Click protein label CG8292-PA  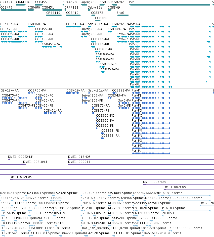click(x=121, y=90)
